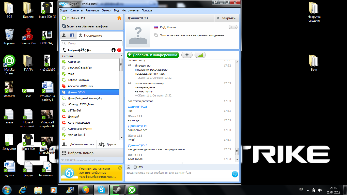This screenshot has width=347, height=195.
Task: Open Набрать номер dial pad
Action: pos(92,153)
